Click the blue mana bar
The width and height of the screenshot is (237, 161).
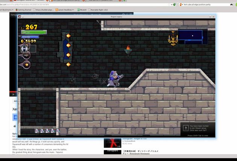click(x=30, y=37)
